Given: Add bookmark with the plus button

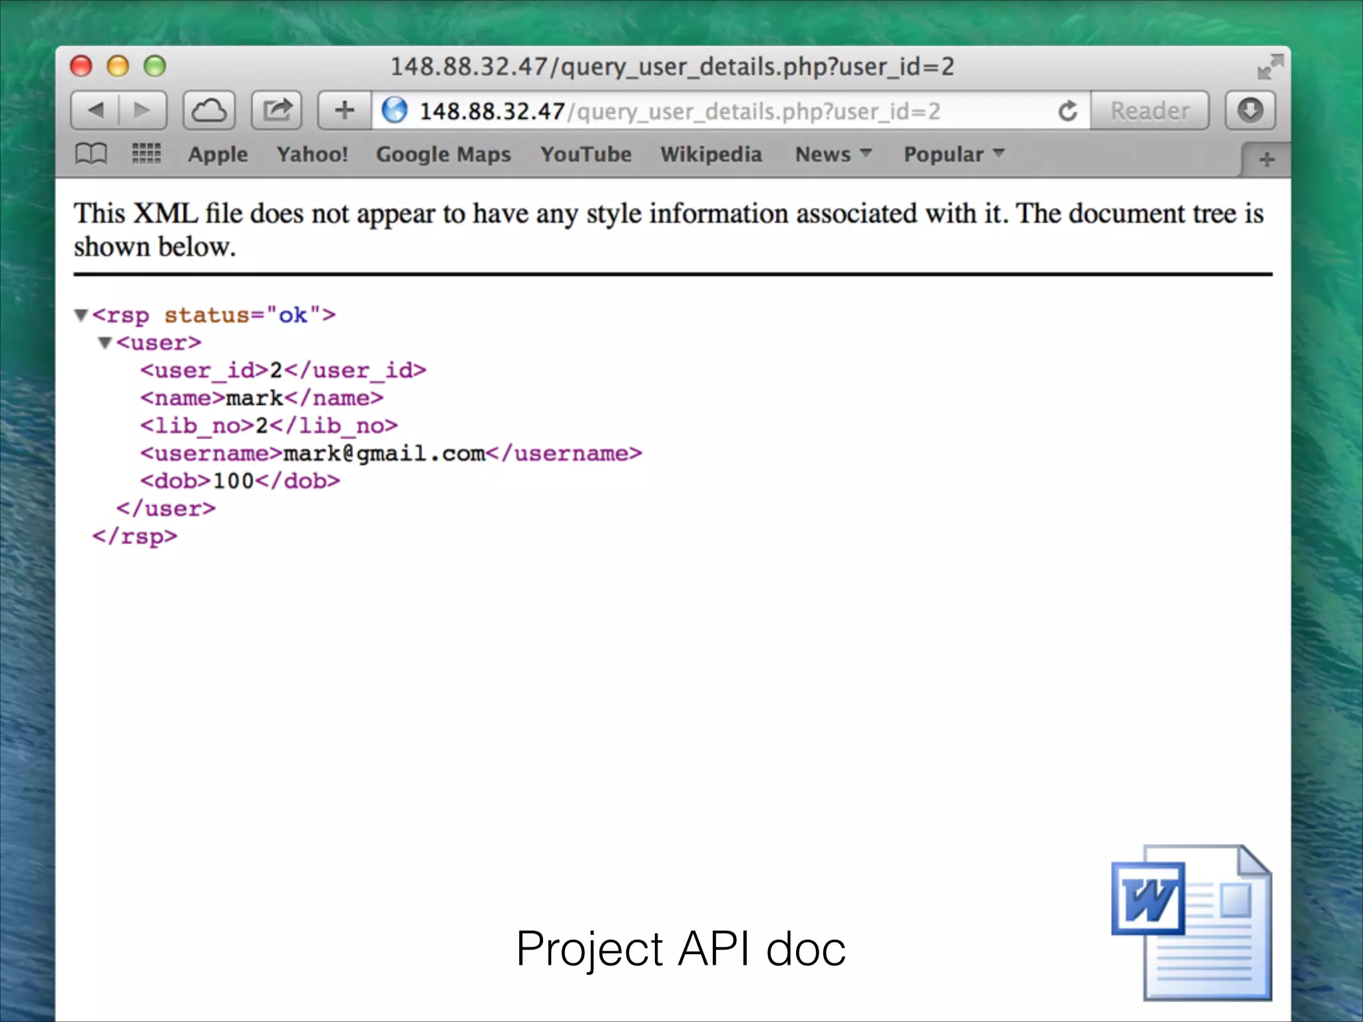Looking at the screenshot, I should (345, 110).
